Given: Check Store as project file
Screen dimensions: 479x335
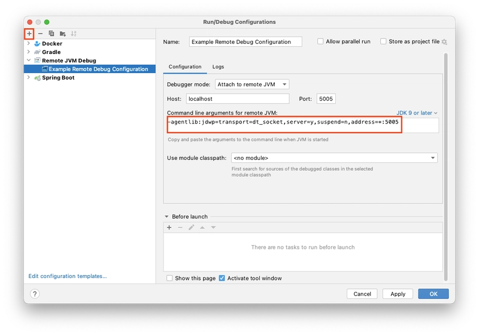Looking at the screenshot, I should [383, 41].
